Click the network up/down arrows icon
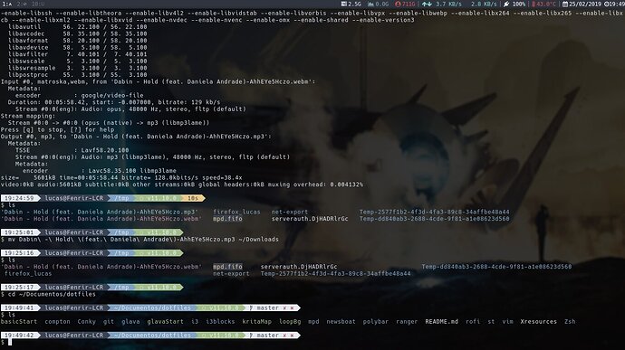This screenshot has height=350, width=625. [x=427, y=4]
